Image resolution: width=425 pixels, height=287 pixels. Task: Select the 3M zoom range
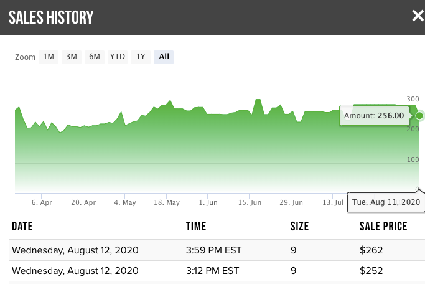coord(72,57)
